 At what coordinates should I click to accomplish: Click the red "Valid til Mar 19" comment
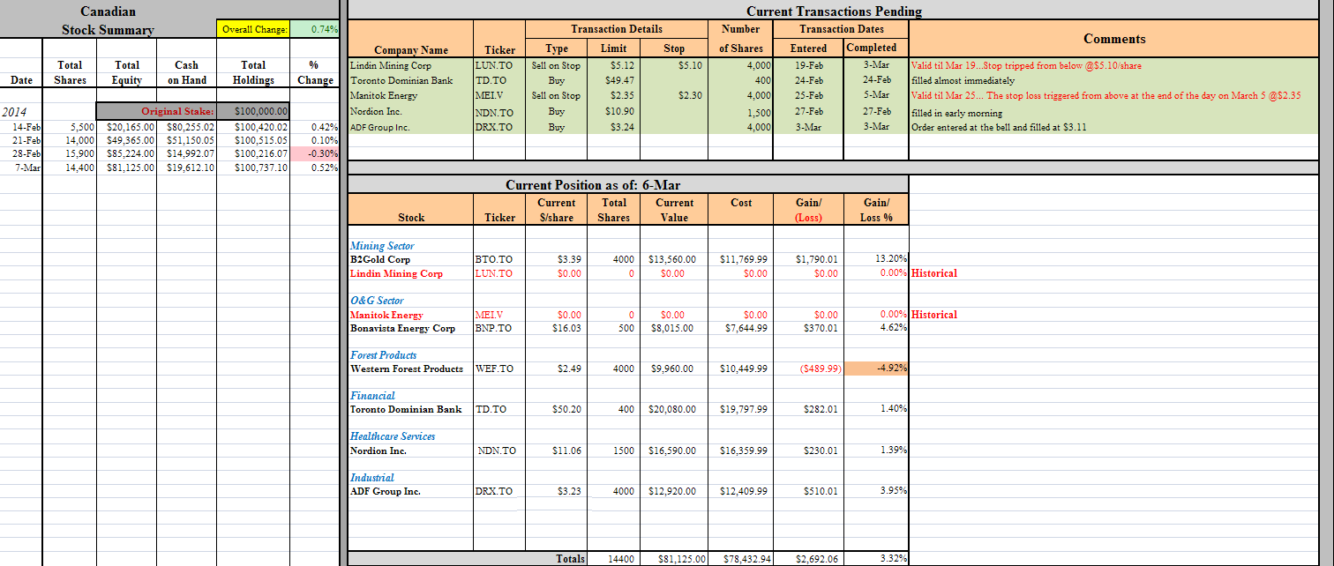click(x=1026, y=65)
